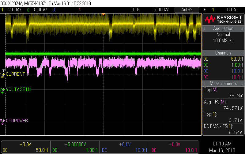Click the Auto? trigger status button

(x=187, y=10)
